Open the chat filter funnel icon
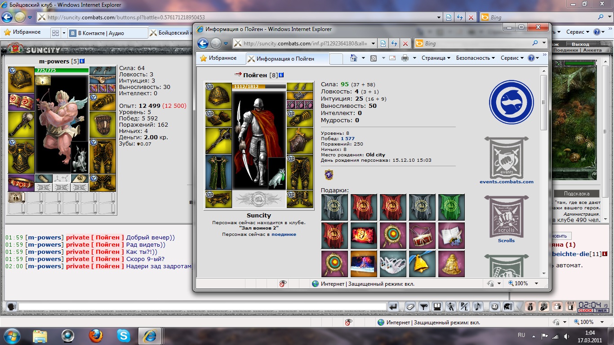 click(423, 307)
